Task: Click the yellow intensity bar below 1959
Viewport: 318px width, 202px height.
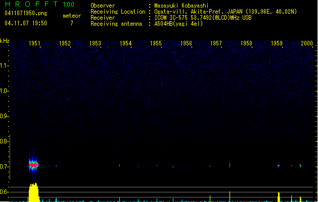Action: (279, 197)
